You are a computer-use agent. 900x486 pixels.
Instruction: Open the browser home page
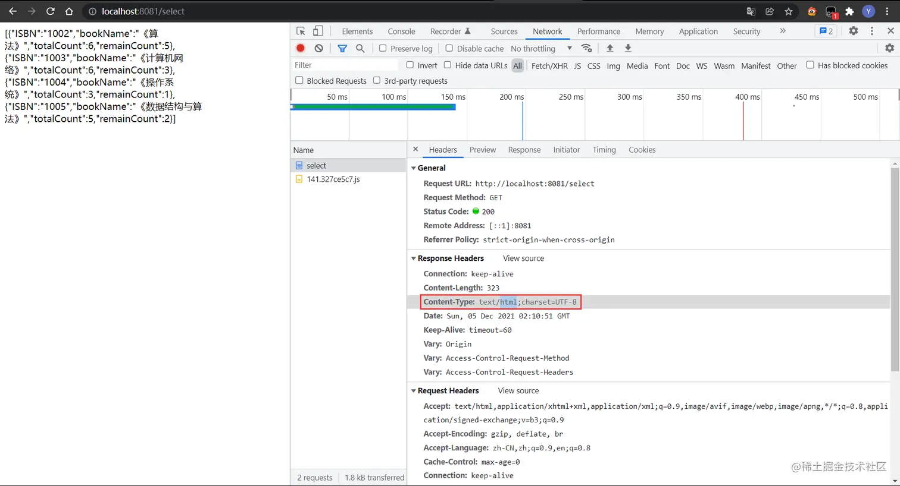tap(69, 11)
